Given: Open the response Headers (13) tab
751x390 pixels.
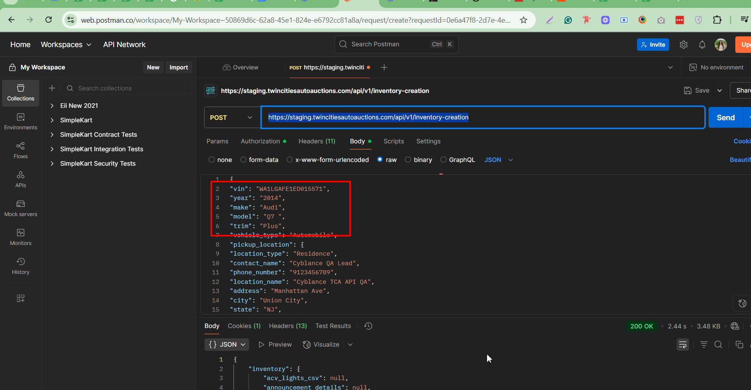Looking at the screenshot, I should (x=288, y=326).
